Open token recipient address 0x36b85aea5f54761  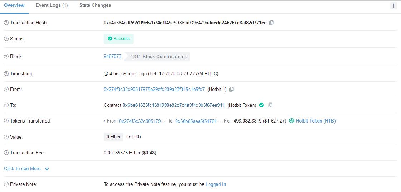point(198,121)
